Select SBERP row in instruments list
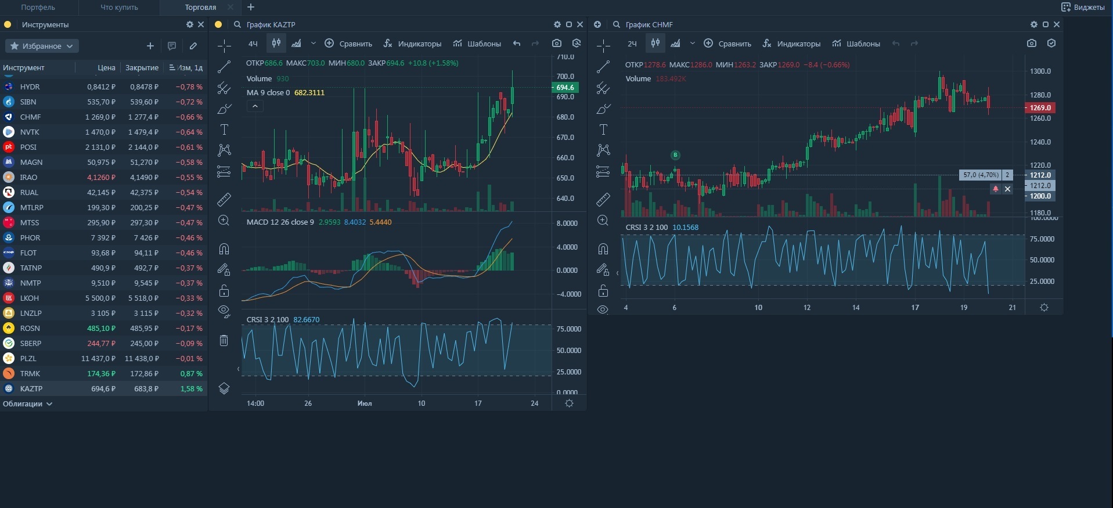1113x508 pixels. click(x=103, y=343)
